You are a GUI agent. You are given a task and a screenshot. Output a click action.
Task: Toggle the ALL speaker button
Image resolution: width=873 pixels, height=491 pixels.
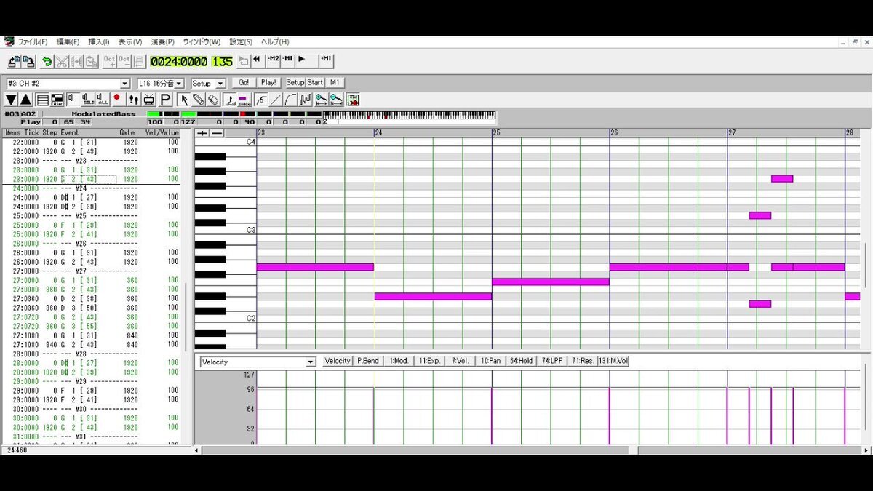point(103,99)
